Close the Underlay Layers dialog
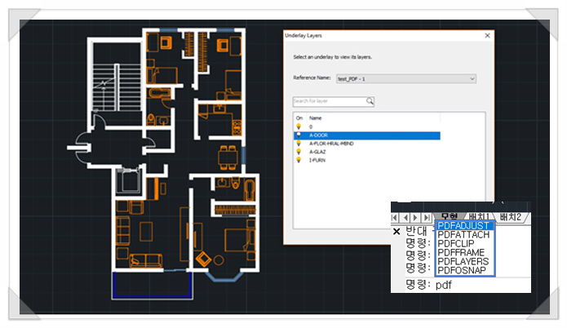Image resolution: width=567 pixels, height=328 pixels. [487, 35]
